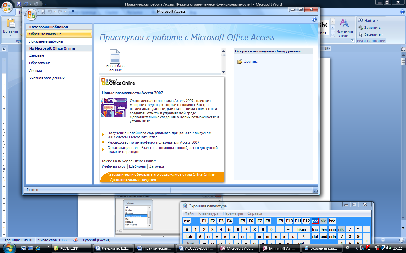
Task: Toggle the slk key on on-screen keyboard
Action: tap(323, 221)
